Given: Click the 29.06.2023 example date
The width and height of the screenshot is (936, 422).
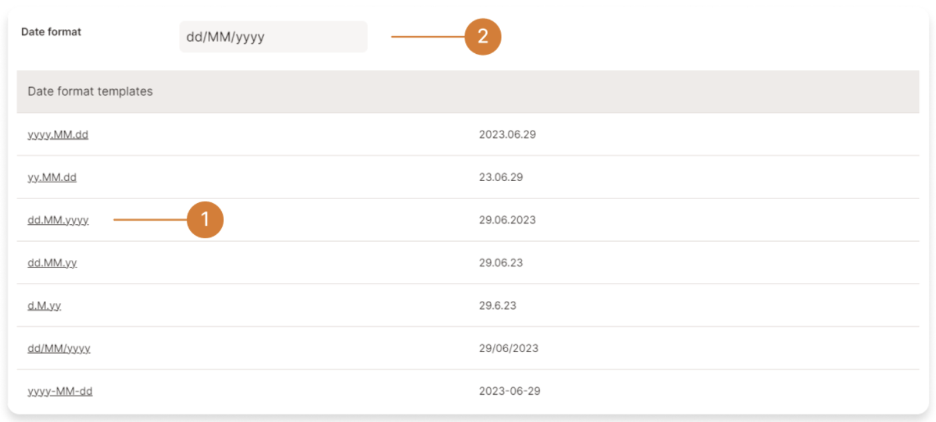Looking at the screenshot, I should pyautogui.click(x=507, y=220).
